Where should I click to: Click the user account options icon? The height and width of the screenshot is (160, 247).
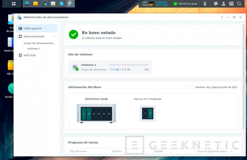[223, 4]
